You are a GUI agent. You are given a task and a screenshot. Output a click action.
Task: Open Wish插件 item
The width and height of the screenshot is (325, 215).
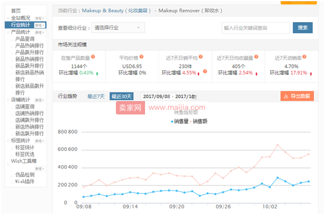[25, 182]
